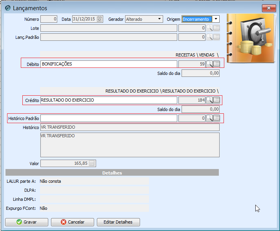This screenshot has width=280, height=231.
Task: Click the Número input field
Action: [49, 19]
